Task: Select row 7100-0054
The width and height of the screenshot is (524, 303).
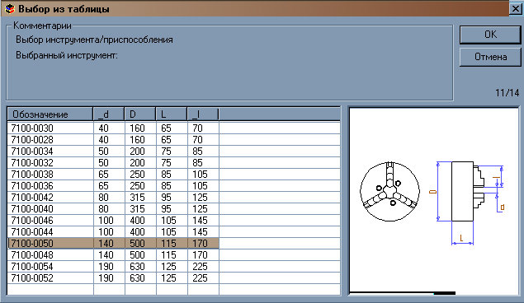Action: pos(113,267)
